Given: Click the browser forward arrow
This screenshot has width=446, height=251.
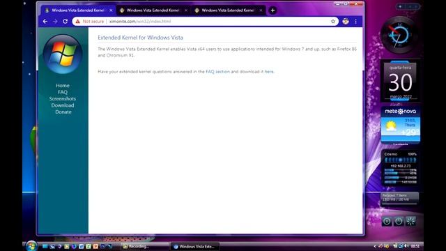Looking at the screenshot, I should 55,22.
